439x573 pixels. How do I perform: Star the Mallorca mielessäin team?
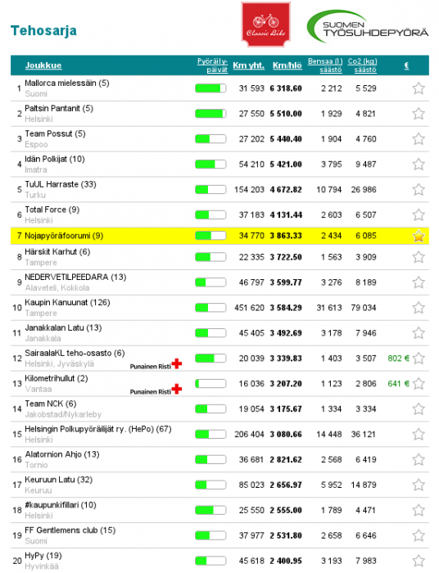(x=419, y=88)
